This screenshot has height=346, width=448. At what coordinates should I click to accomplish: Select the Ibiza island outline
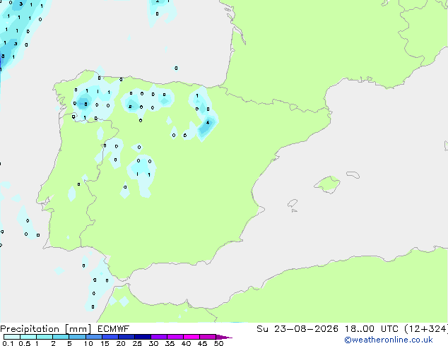pos(293,203)
